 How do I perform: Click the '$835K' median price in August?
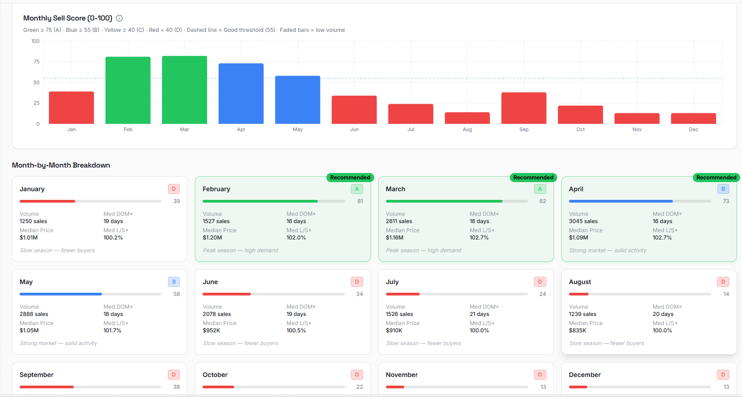(577, 331)
